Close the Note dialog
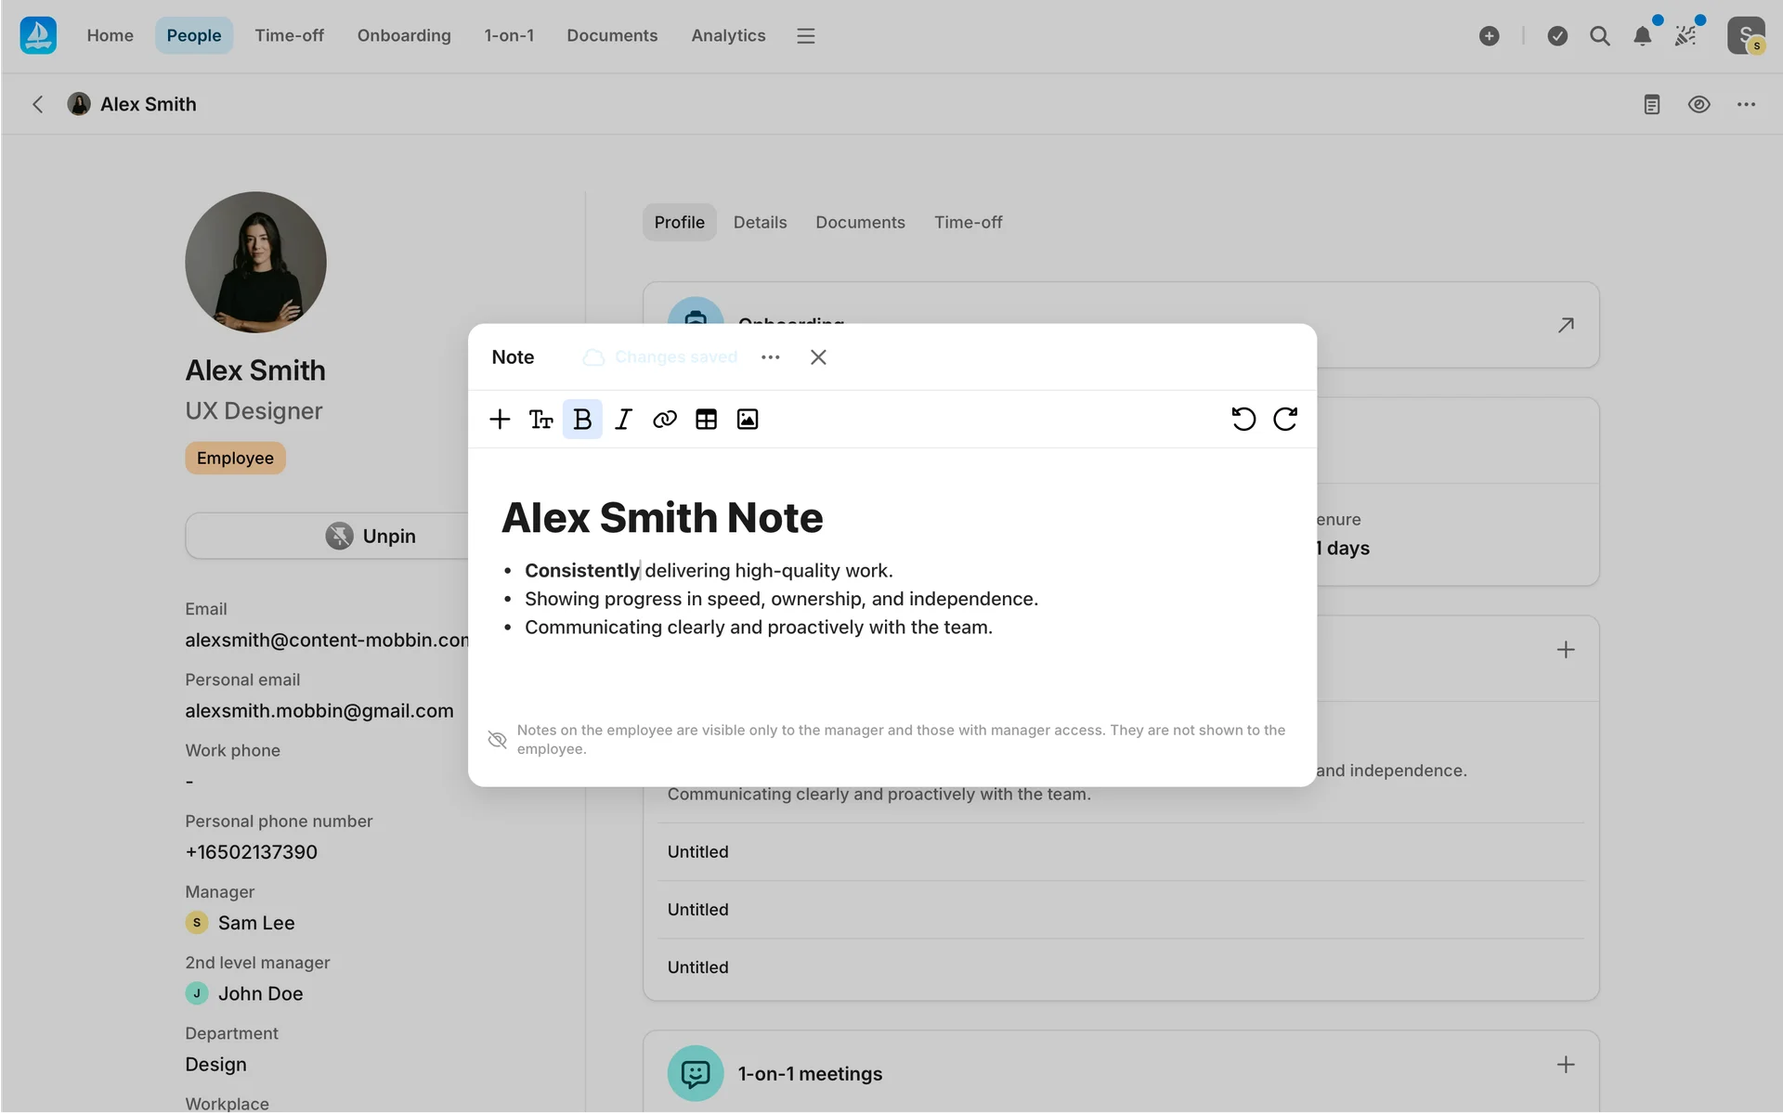 pos(818,357)
